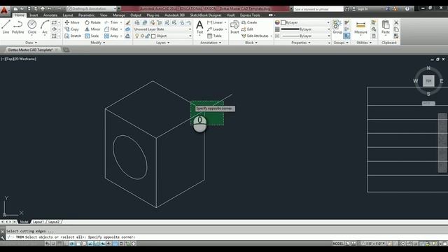Open the Unsaved Layer State dropdown

162,29
